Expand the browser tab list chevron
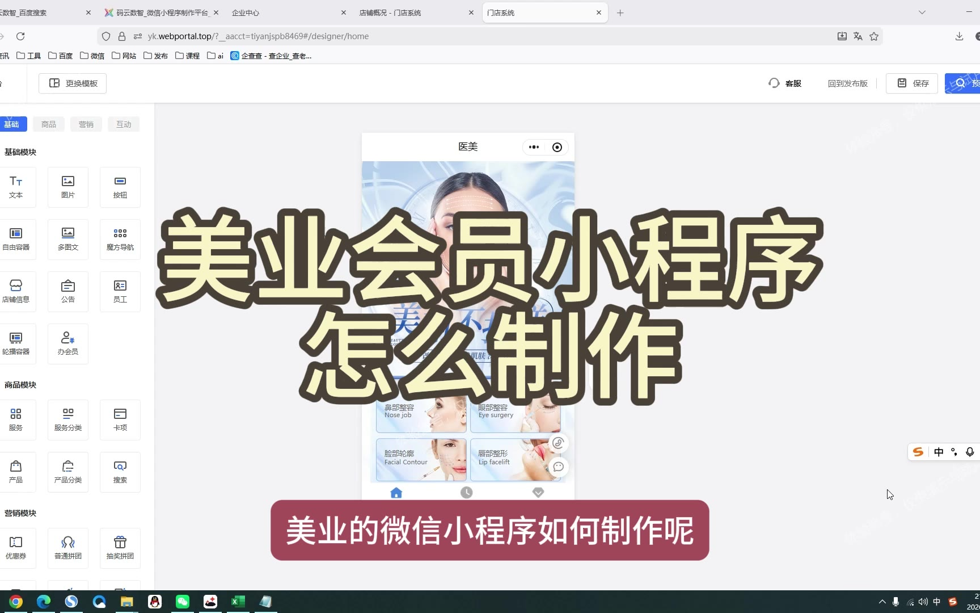Viewport: 980px width, 613px height. (922, 12)
